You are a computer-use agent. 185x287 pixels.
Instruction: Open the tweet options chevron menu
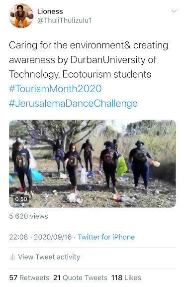pos(174,11)
